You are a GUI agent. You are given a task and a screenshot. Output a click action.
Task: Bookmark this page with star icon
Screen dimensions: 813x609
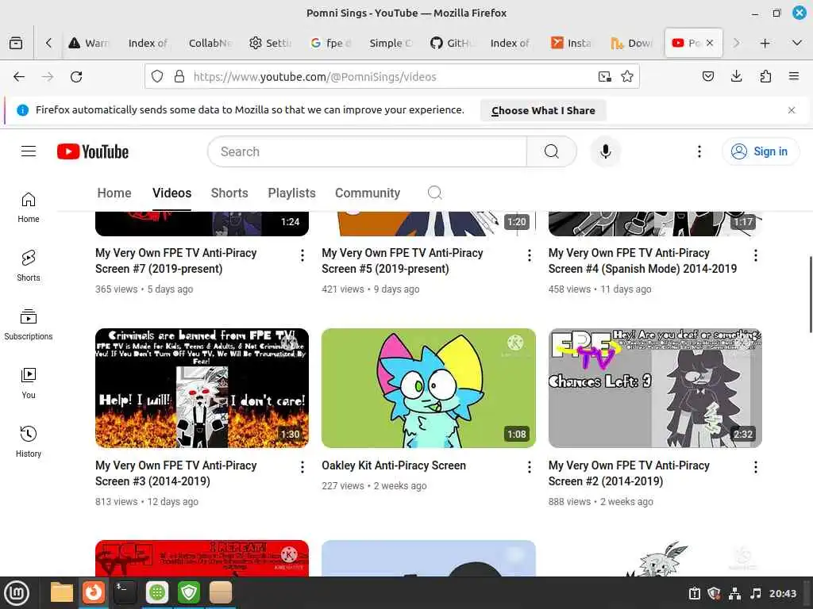pos(627,77)
